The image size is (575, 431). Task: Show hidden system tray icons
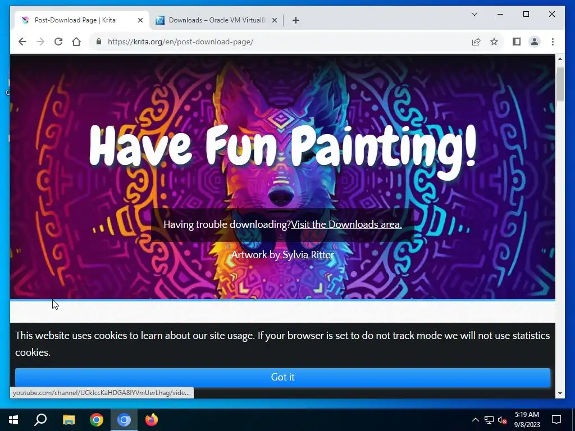[x=475, y=420]
